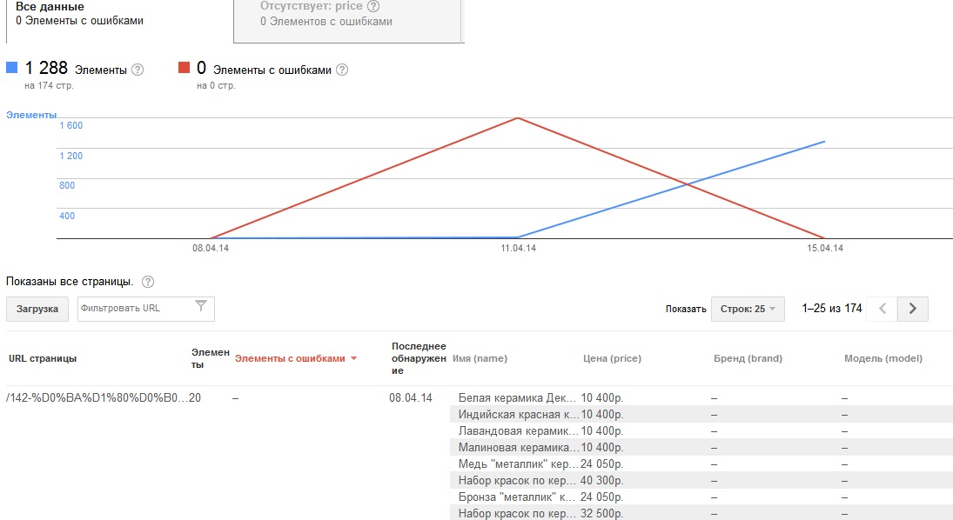Toggle blue Элементы series square
Image resolution: width=953 pixels, height=520 pixels.
[11, 68]
